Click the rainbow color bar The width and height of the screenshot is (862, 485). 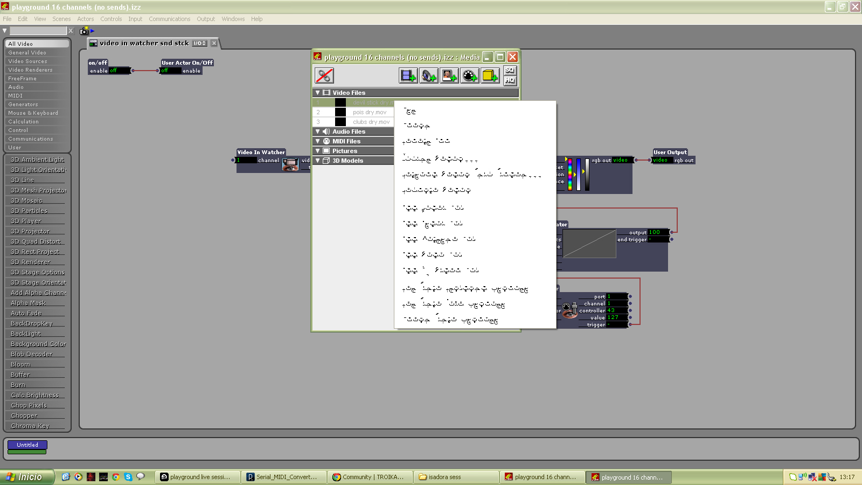click(570, 175)
